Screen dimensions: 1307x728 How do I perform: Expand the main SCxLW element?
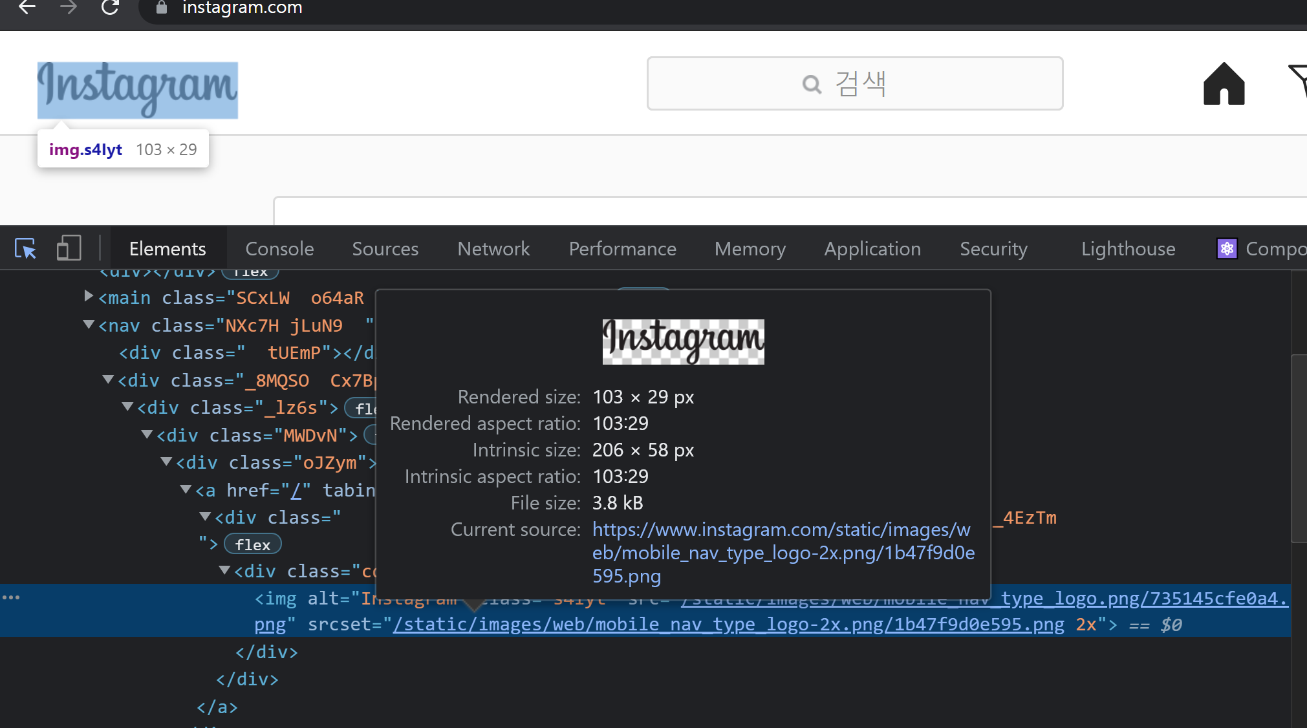[89, 296]
